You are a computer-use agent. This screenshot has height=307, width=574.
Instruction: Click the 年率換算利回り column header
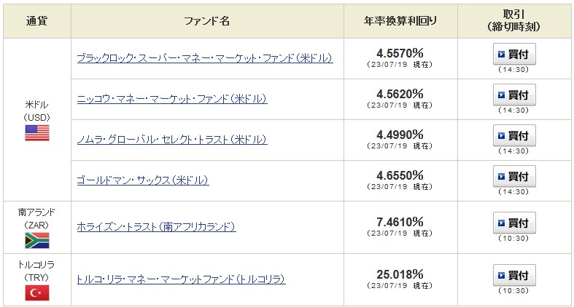(400, 21)
